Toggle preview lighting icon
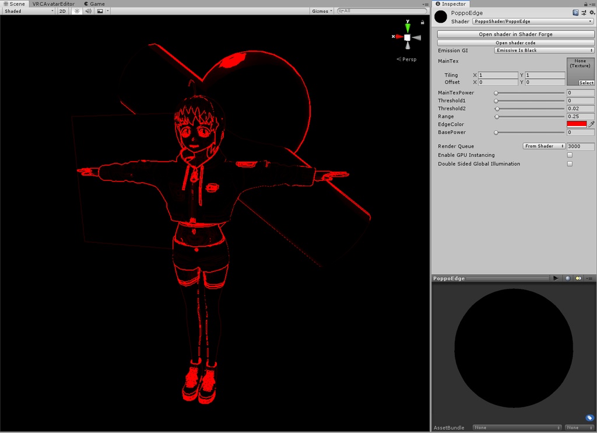 578,278
